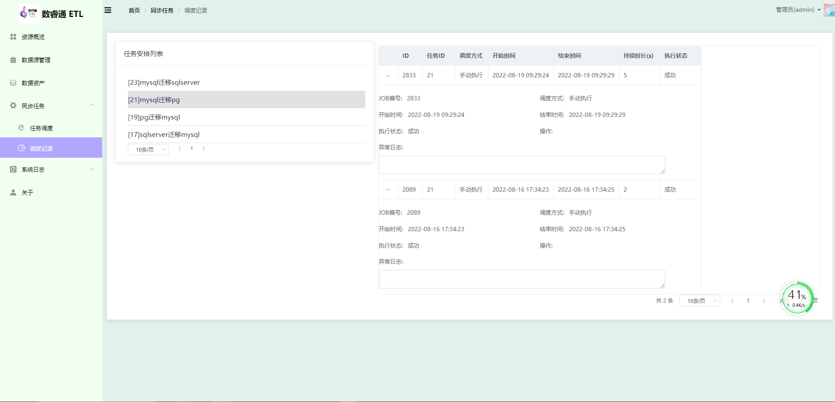
Task: Click the 数据源管理 clipboard icon
Action: [13, 60]
